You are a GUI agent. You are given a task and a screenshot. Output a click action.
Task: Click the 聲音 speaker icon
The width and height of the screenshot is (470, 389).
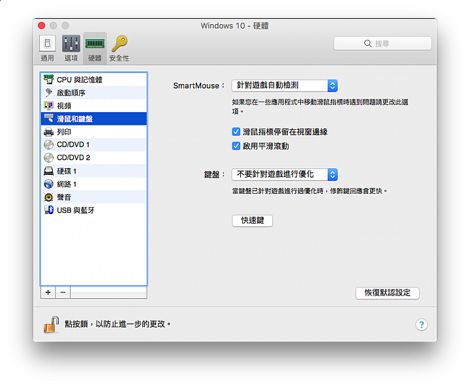(48, 197)
